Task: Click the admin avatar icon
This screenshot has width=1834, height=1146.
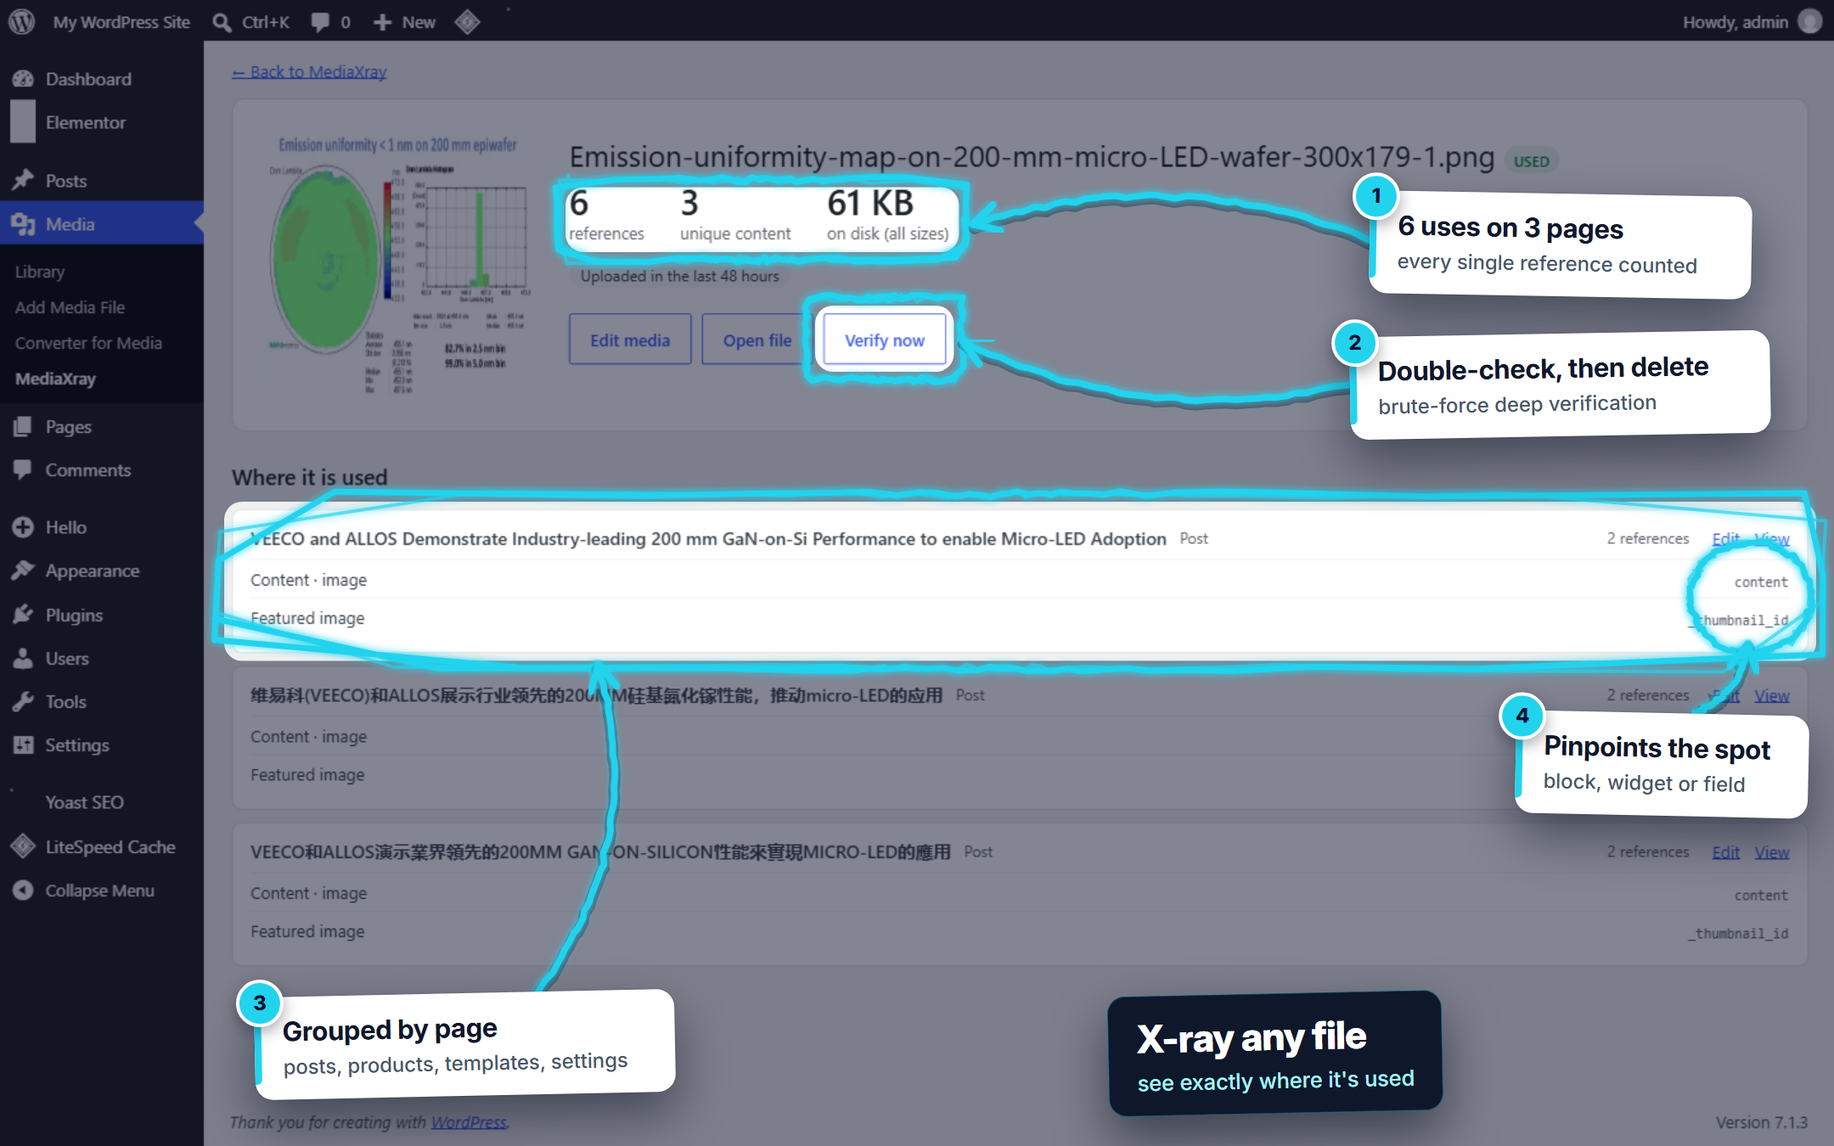Action: pos(1809,21)
